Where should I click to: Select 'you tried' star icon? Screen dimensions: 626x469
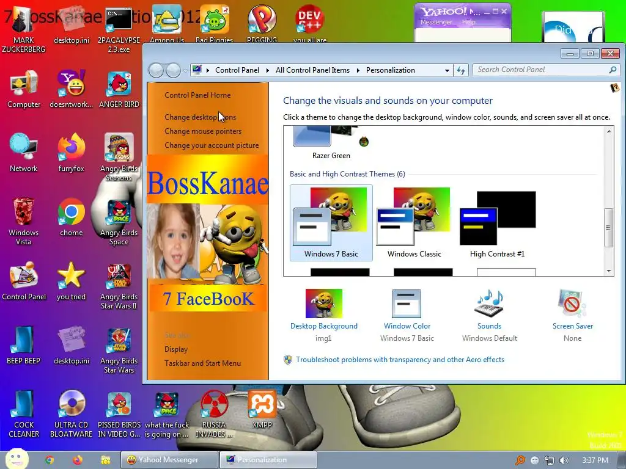pos(71,281)
